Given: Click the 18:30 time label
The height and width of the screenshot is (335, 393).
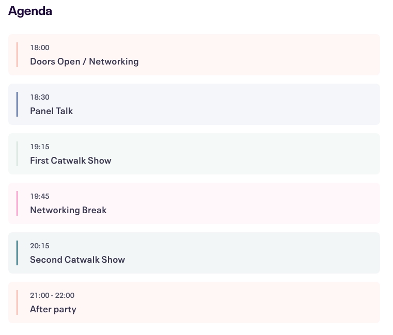Looking at the screenshot, I should (x=40, y=97).
